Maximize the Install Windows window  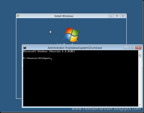tap(117, 16)
